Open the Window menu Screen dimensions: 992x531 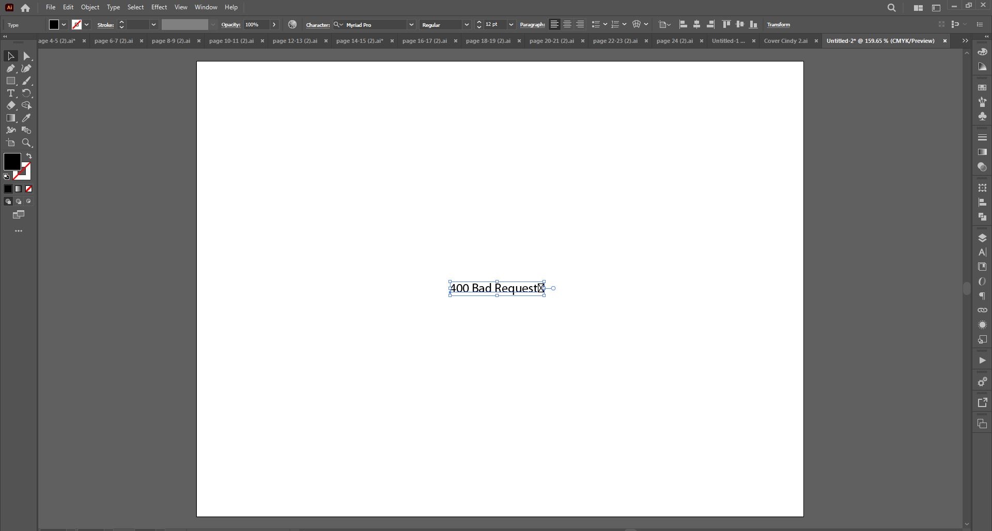(x=206, y=7)
